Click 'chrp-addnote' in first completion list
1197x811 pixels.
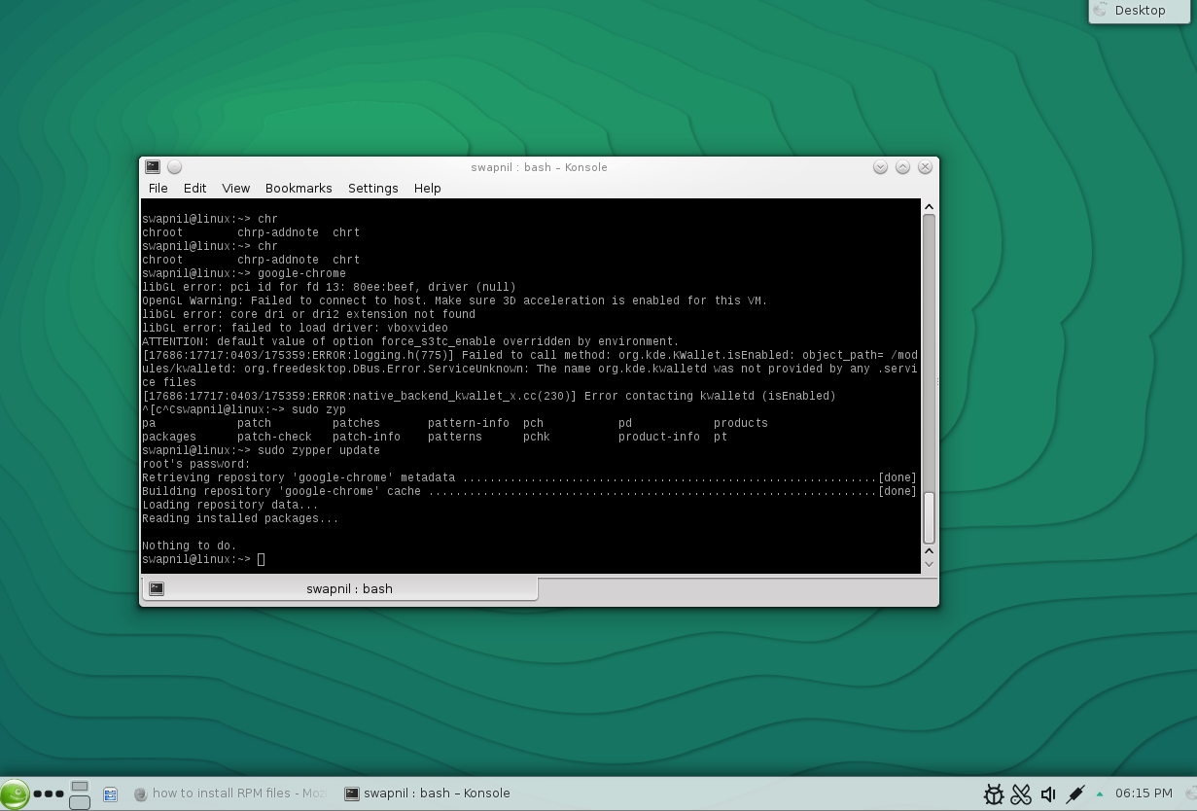click(278, 232)
